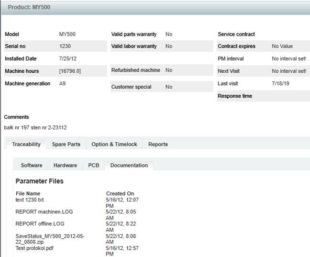Click the Customer special No value
Screen dimensions: 310x257
pos(169,87)
